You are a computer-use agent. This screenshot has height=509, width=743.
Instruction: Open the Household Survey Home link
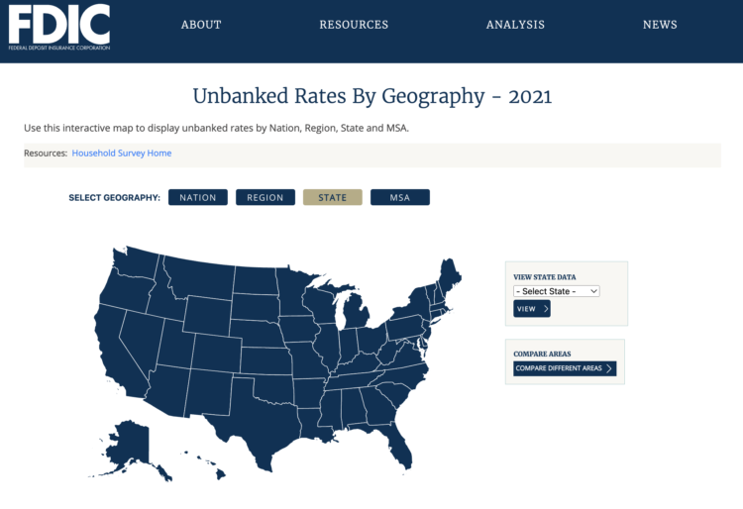(122, 153)
